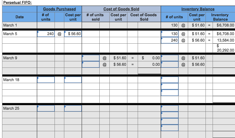This screenshot has width=235, height=138.
Task: Click March 5 inventory cost per unit $ 56.60
Action: coord(198,40)
